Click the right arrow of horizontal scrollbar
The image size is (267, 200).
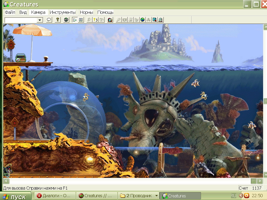point(260,181)
